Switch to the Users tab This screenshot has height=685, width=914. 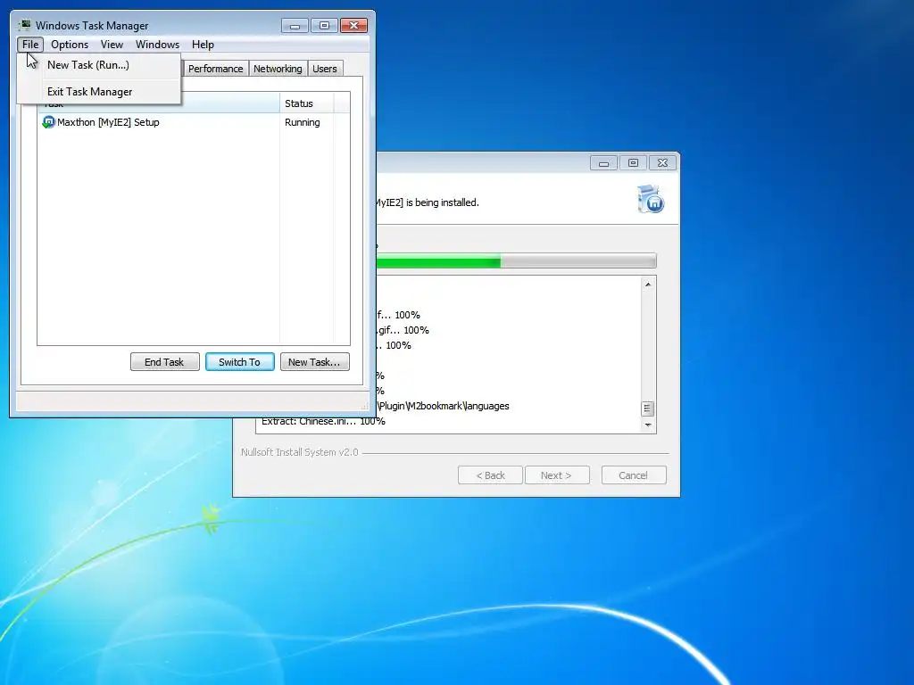(x=325, y=69)
